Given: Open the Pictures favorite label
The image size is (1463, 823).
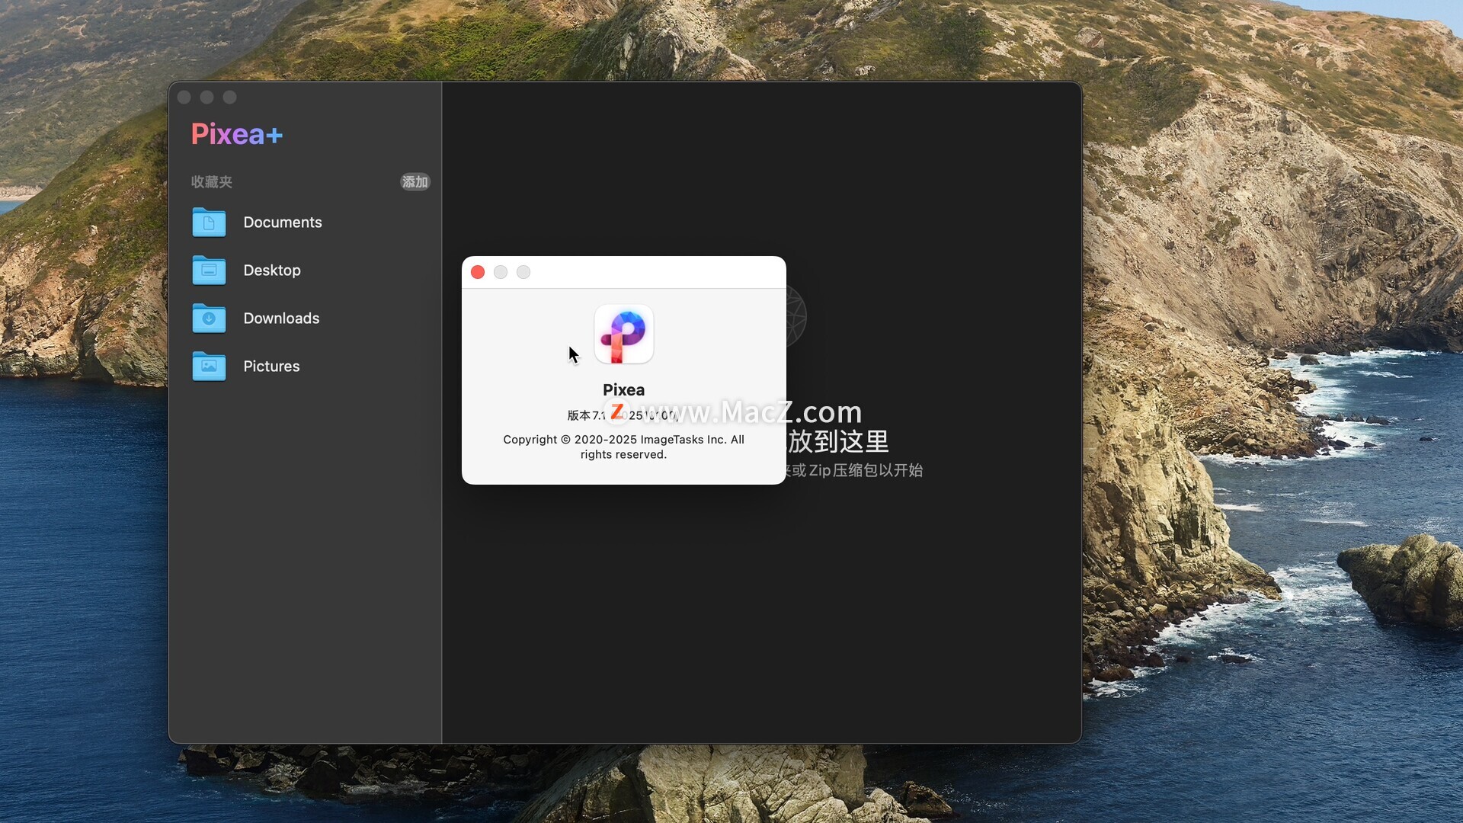Looking at the screenshot, I should pyautogui.click(x=271, y=367).
